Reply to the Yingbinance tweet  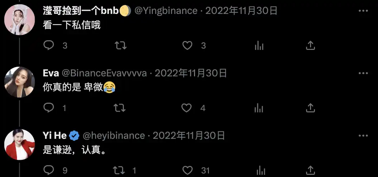click(x=48, y=45)
